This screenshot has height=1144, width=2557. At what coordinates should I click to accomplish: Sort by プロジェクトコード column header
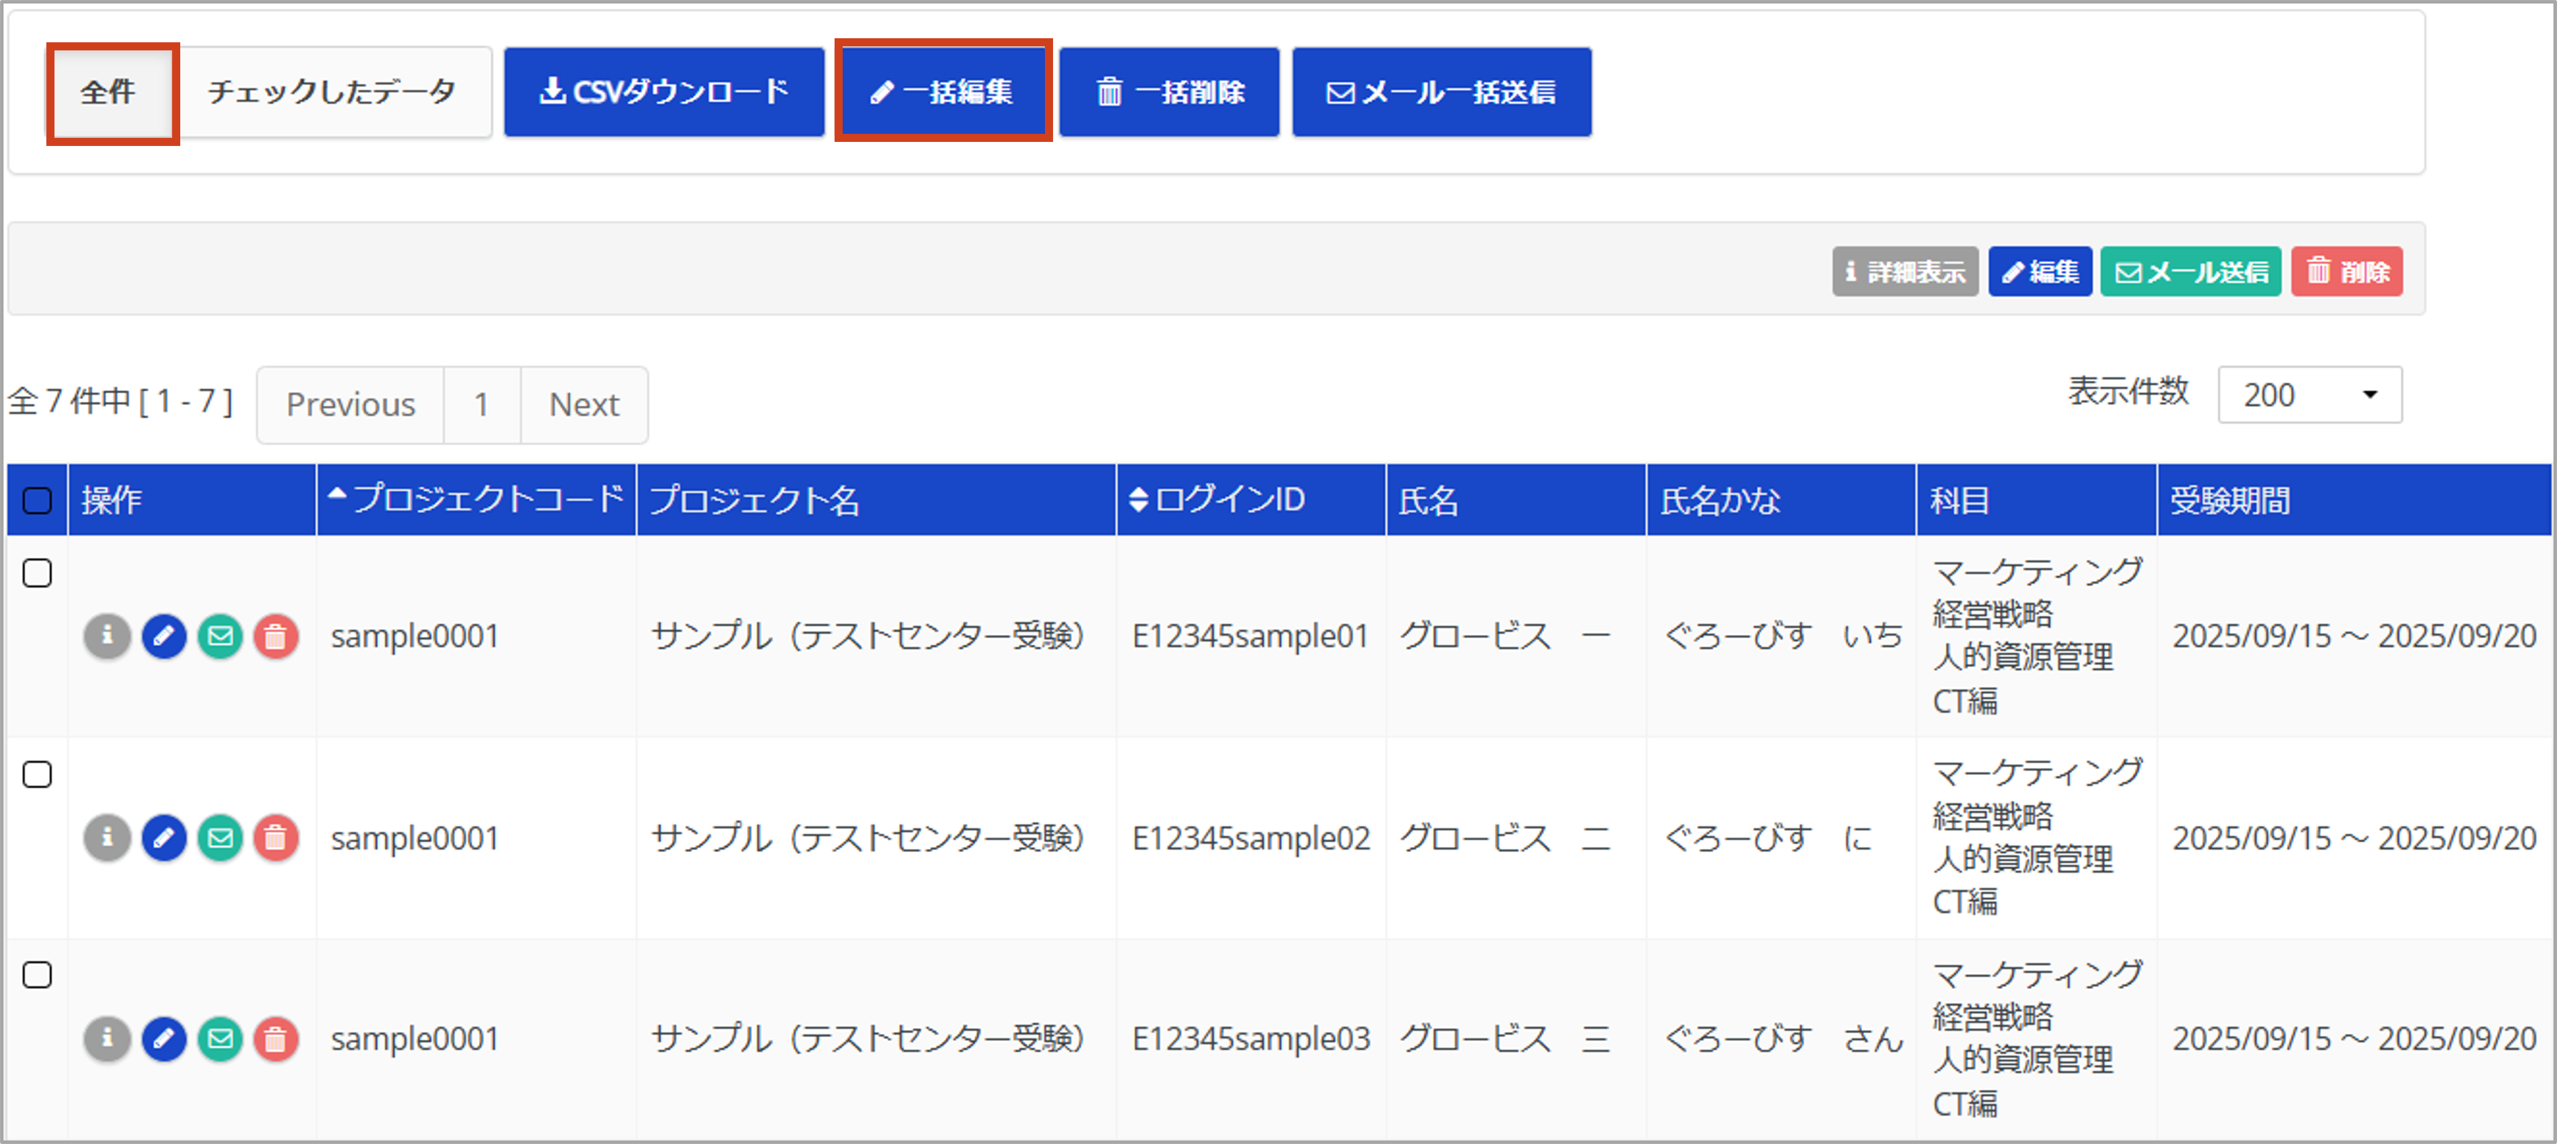tap(476, 499)
